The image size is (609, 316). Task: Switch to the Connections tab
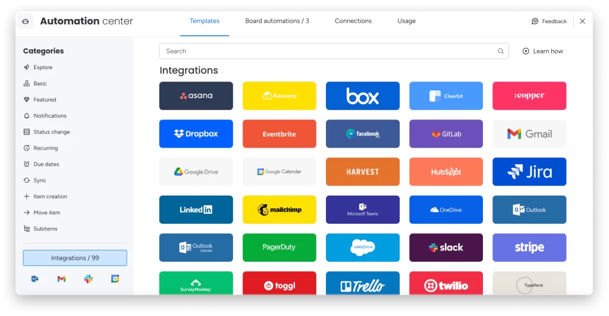click(x=353, y=21)
